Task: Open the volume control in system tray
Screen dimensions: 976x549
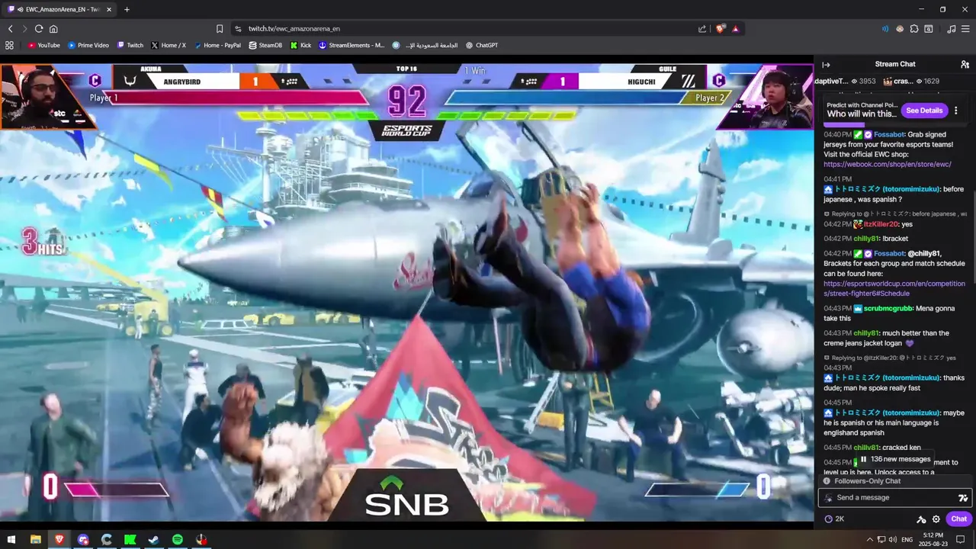Action: point(894,540)
